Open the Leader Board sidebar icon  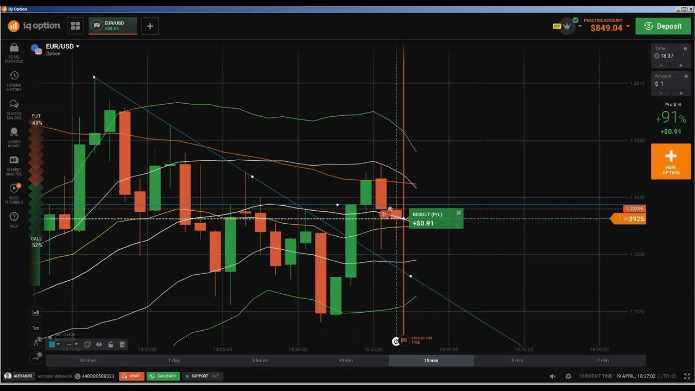[x=14, y=132]
